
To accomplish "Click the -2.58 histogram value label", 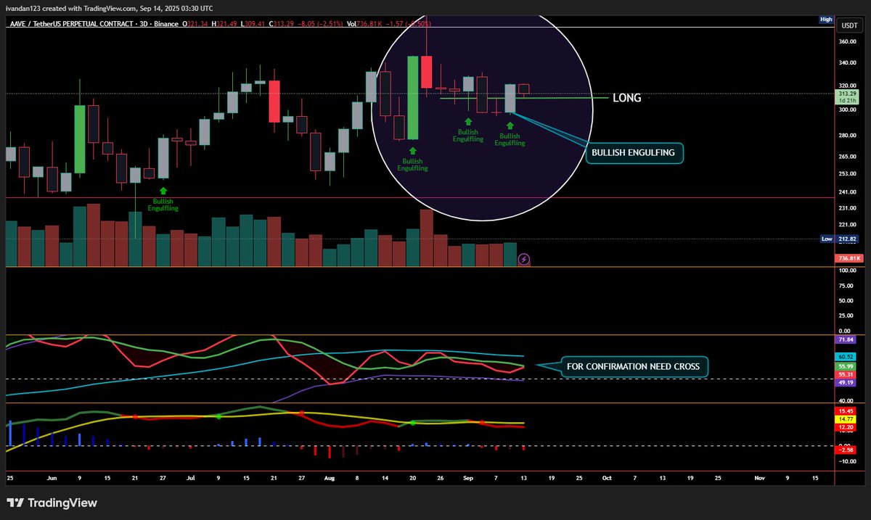I will coord(844,450).
